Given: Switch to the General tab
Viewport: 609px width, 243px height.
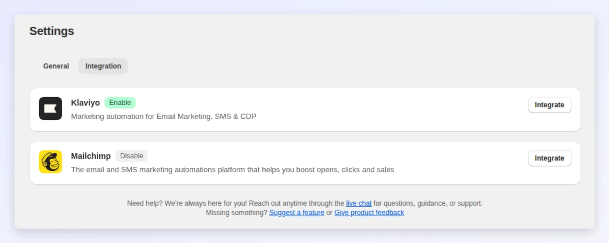Looking at the screenshot, I should click(x=56, y=66).
